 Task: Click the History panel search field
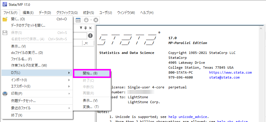tap(80, 36)
